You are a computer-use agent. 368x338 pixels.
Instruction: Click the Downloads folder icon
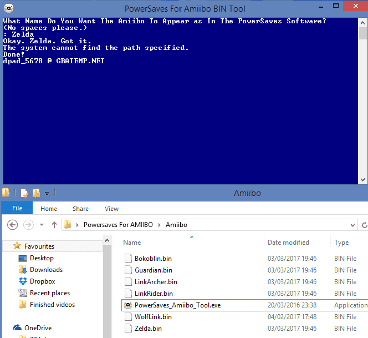tap(23, 269)
